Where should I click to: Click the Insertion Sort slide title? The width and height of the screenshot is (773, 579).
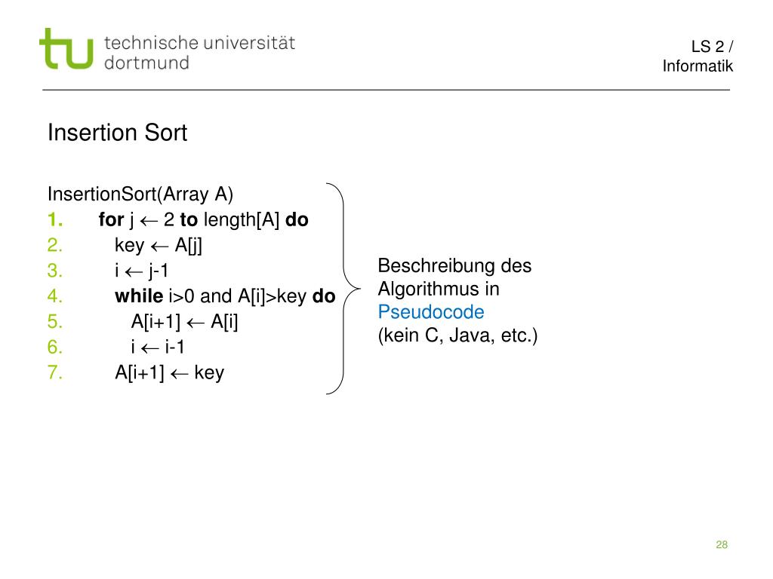click(117, 133)
